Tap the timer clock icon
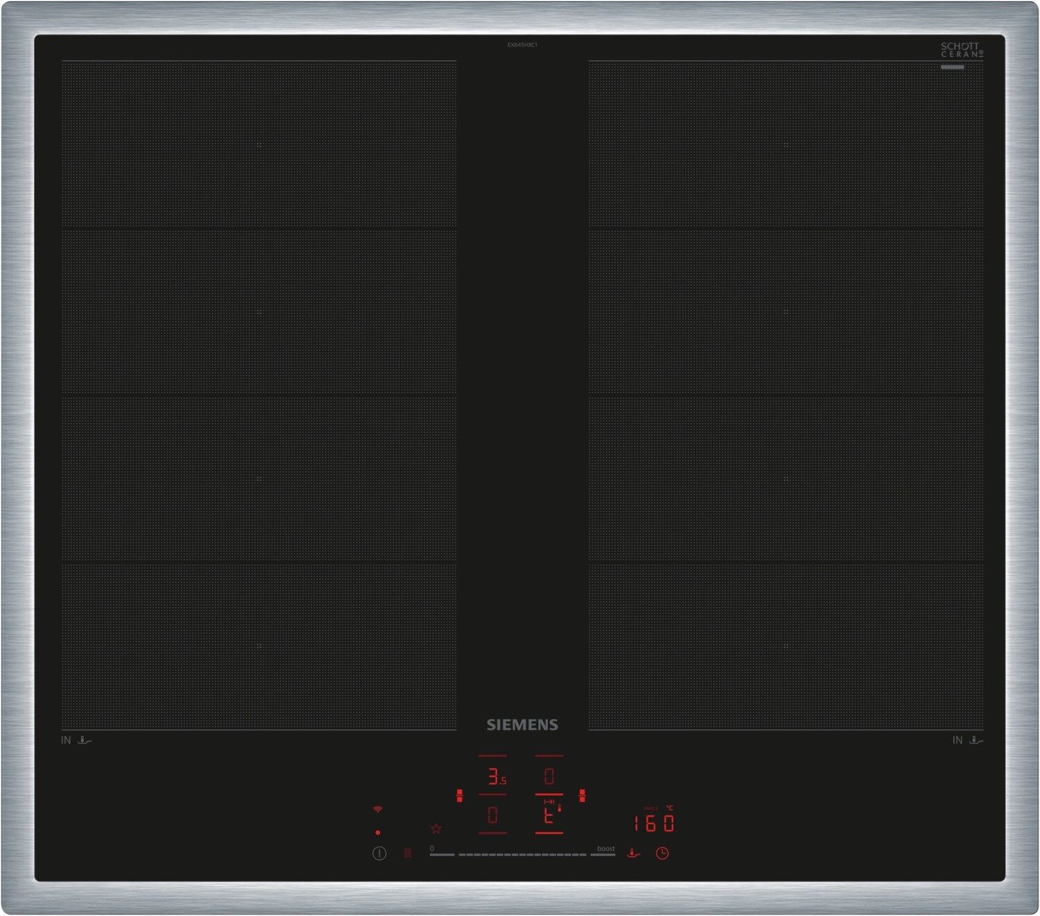Image resolution: width=1040 pixels, height=916 pixels. (x=662, y=853)
